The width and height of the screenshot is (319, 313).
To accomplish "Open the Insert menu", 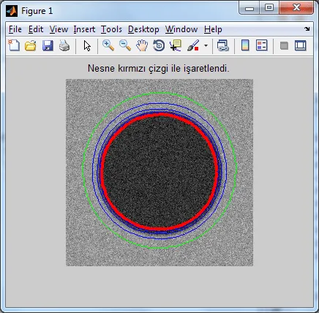I will click(x=84, y=29).
